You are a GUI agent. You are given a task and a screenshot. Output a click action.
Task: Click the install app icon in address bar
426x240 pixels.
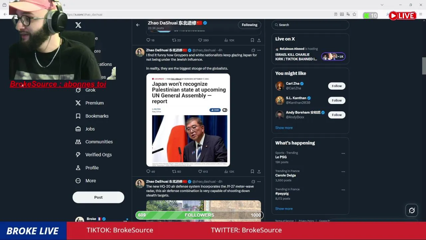pyautogui.click(x=342, y=14)
